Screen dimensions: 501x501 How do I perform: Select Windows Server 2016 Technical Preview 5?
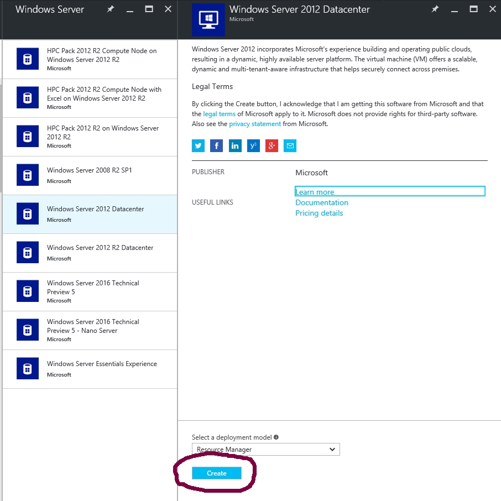(x=90, y=291)
